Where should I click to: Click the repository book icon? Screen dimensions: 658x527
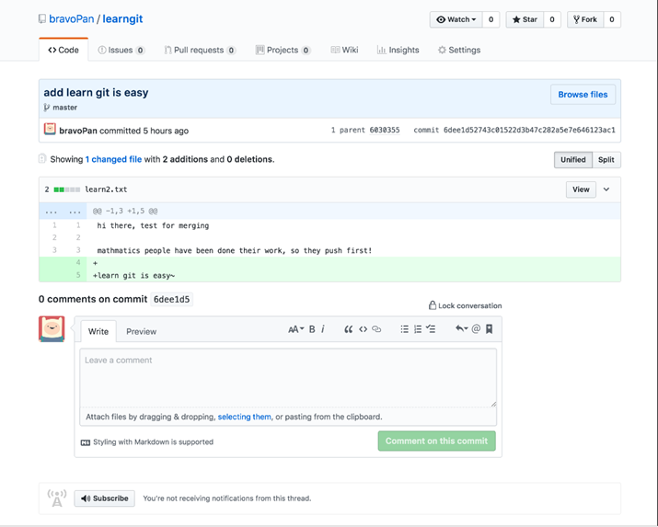pyautogui.click(x=42, y=19)
